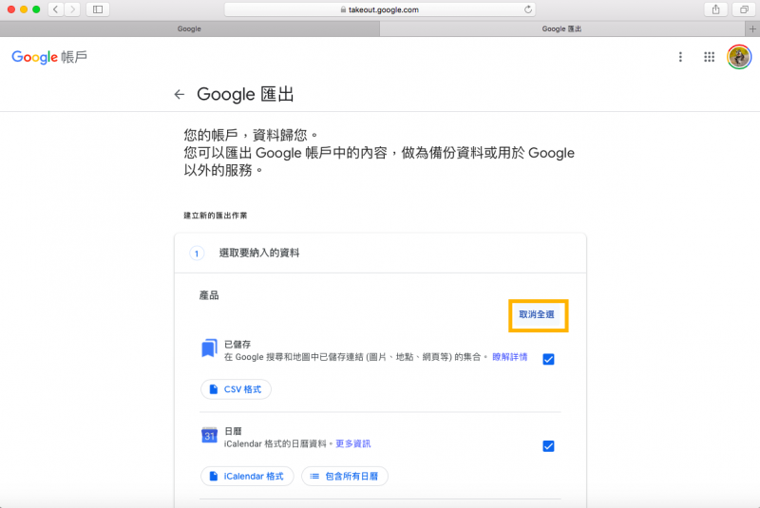Click the back arrow beside Google 匯出

180,94
